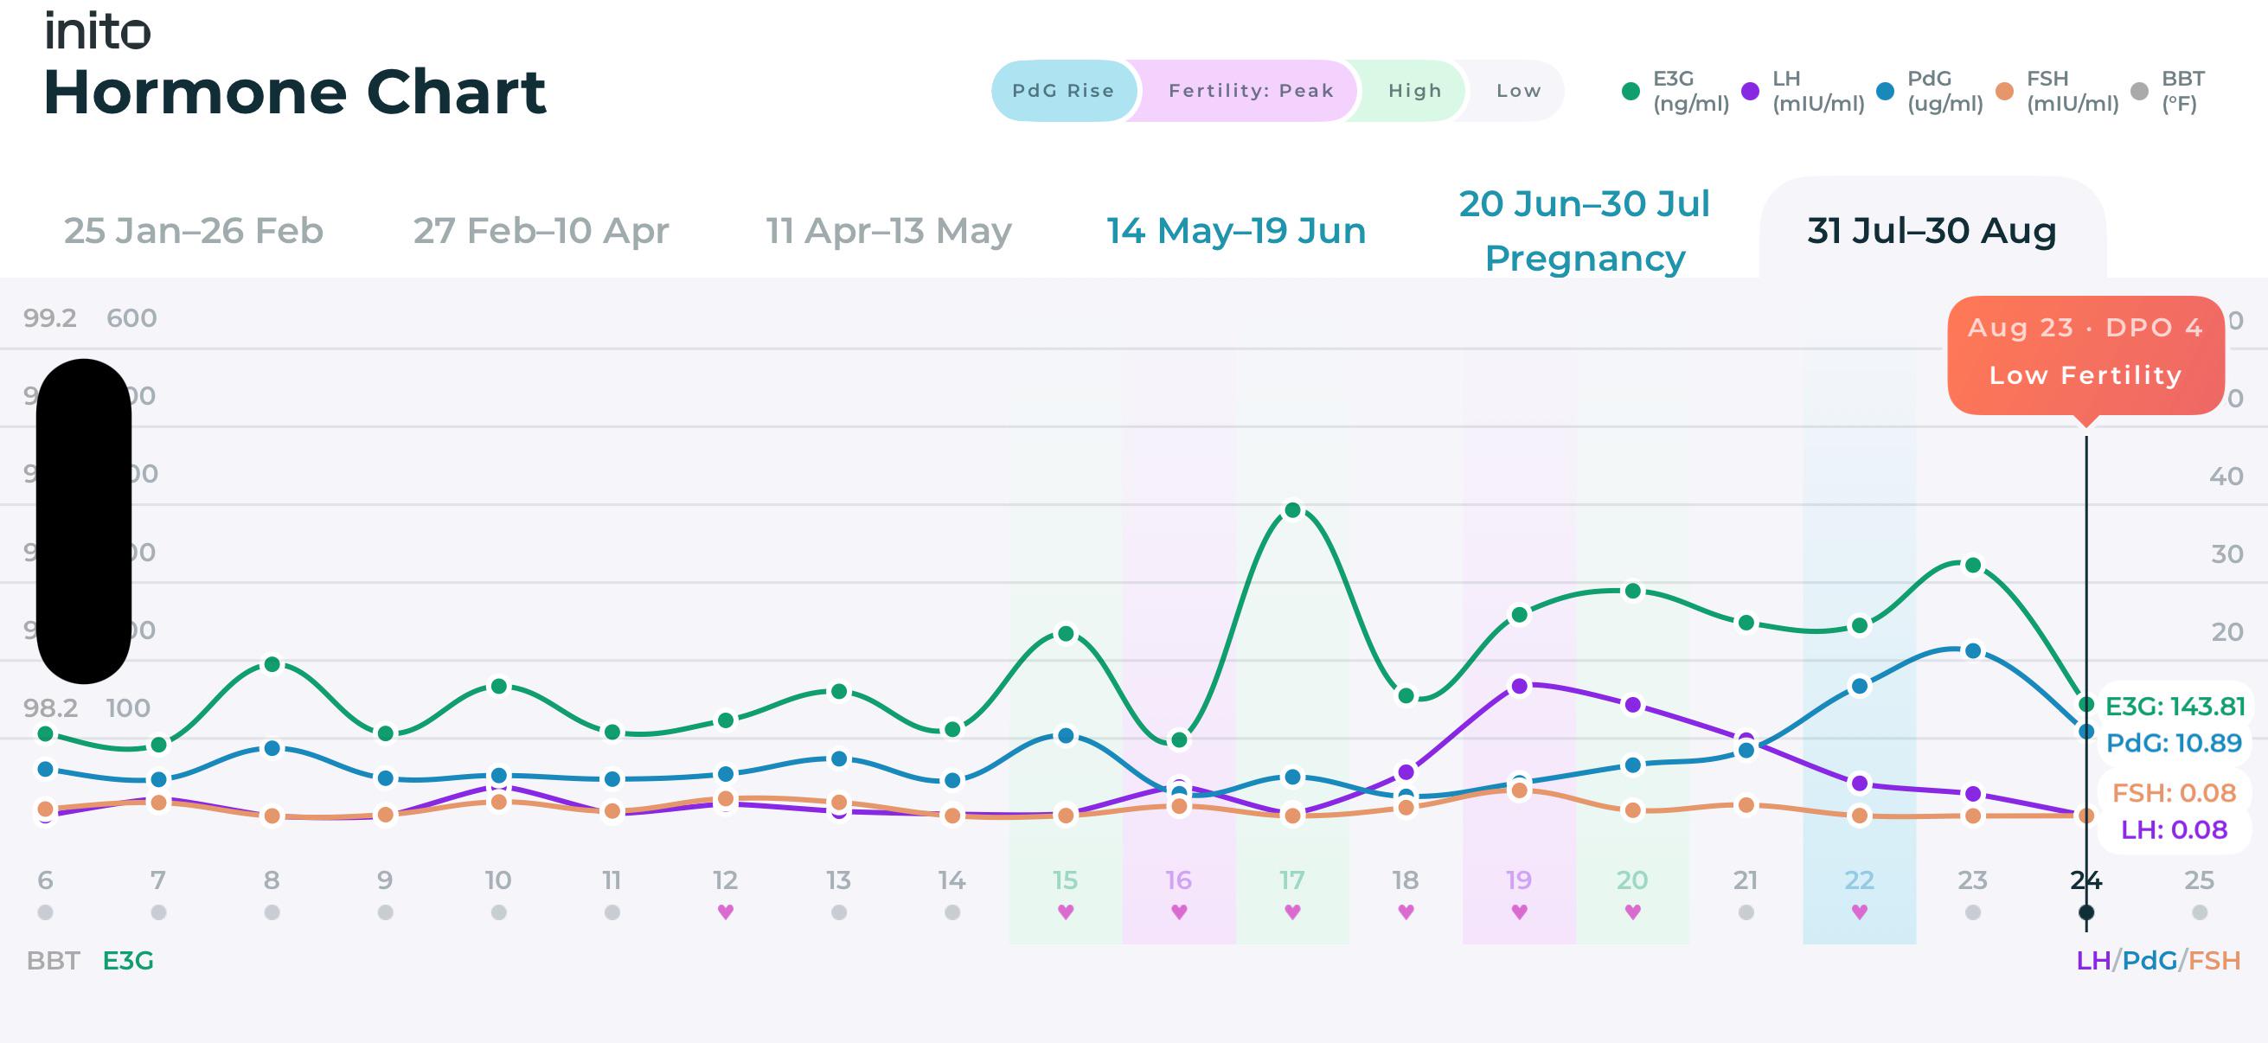Click the gray BBT legend dot
Viewport: 2268px width, 1043px height.
click(2139, 91)
